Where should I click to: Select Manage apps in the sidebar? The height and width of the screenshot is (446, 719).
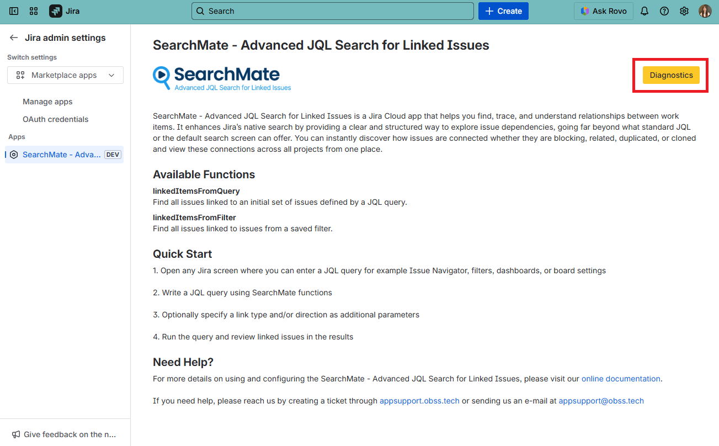(47, 102)
